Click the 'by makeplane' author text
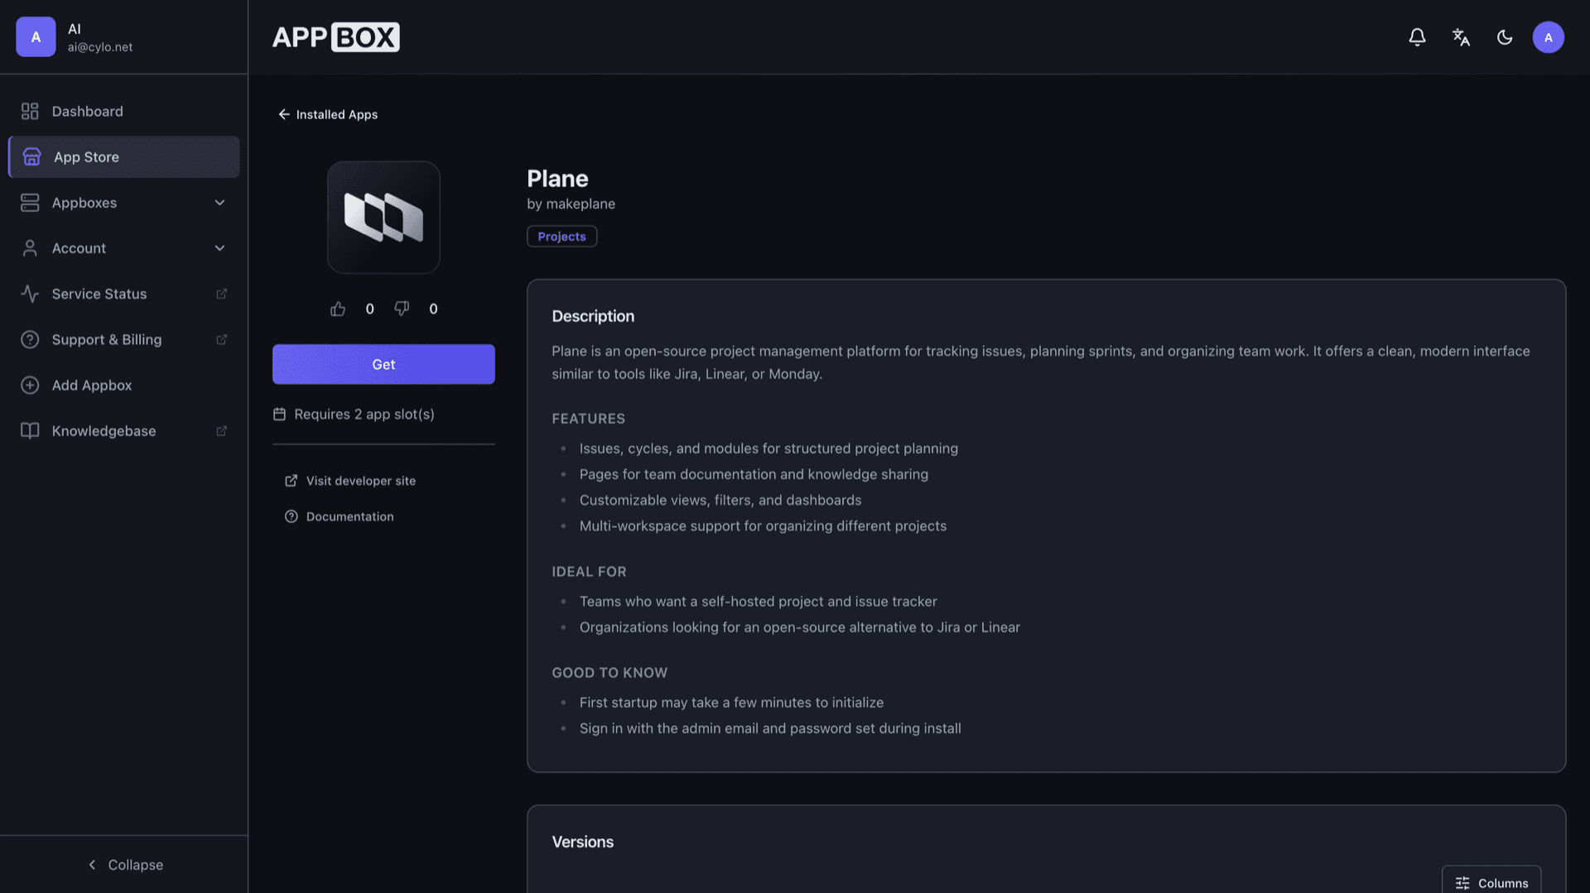1590x893 pixels. click(571, 204)
